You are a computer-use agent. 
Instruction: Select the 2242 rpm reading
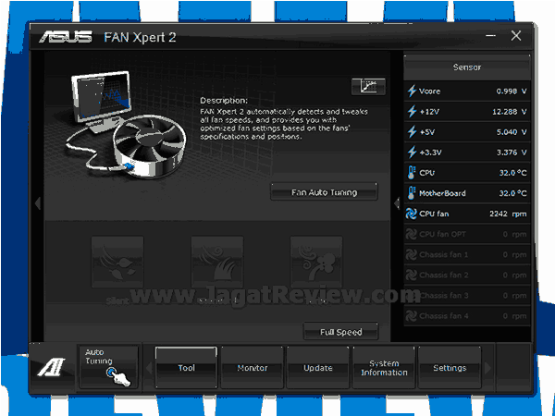(x=508, y=214)
